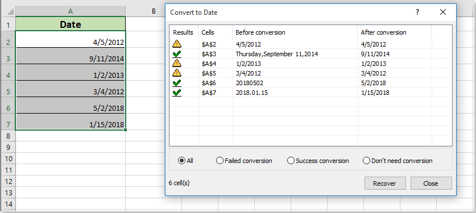Click the fill handle of the selected range

tap(125, 130)
